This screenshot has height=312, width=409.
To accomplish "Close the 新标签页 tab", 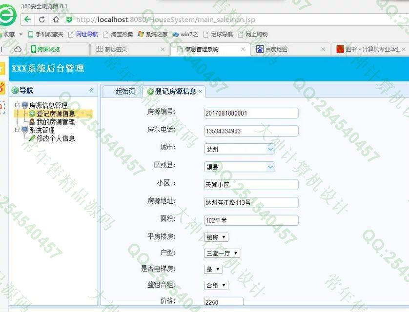I will (163, 49).
